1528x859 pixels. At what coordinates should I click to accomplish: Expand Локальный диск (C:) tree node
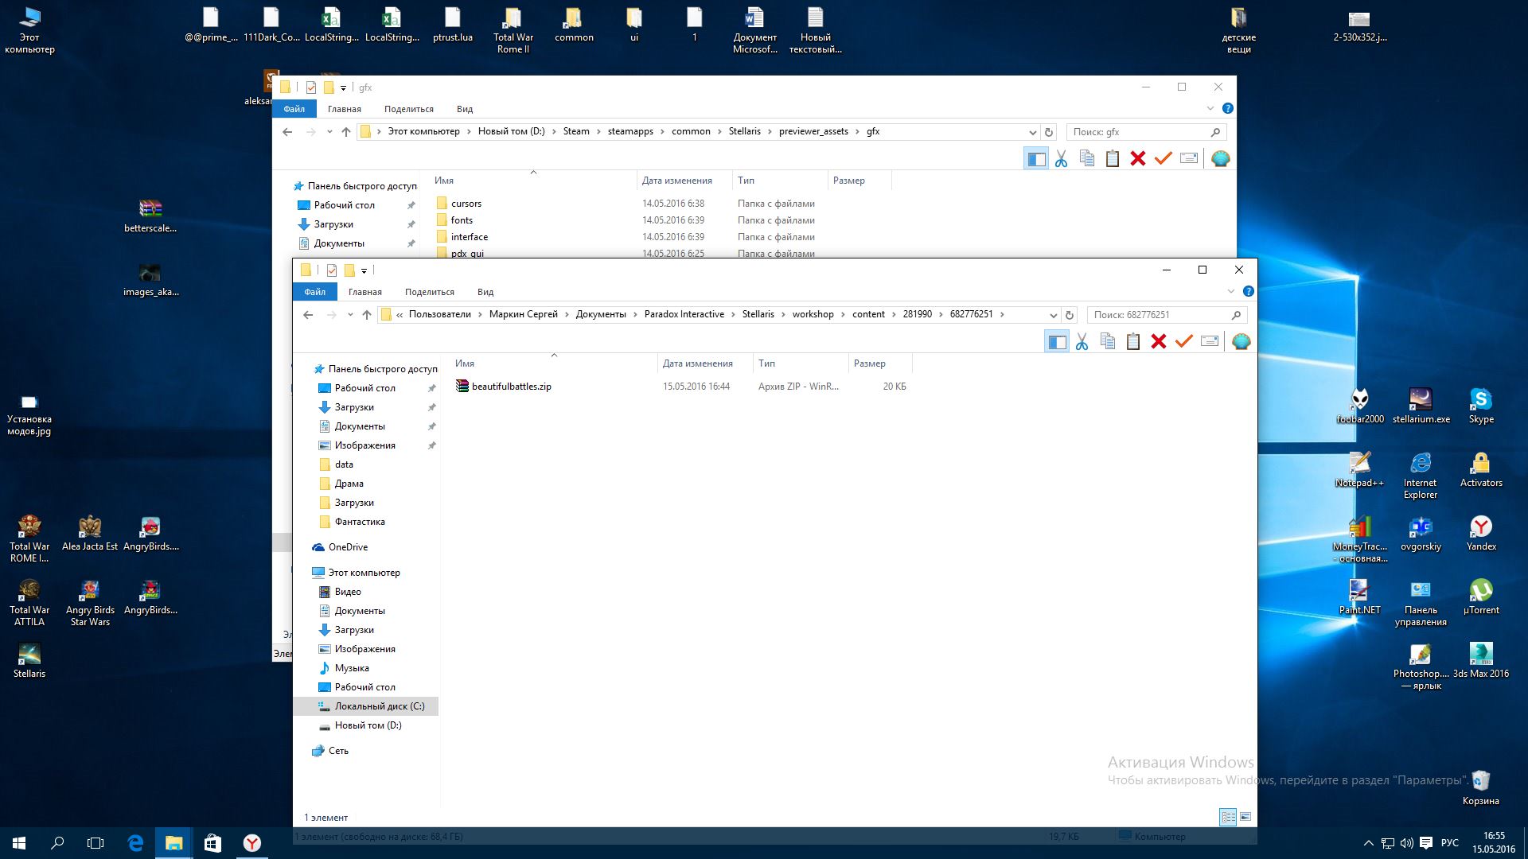click(310, 705)
